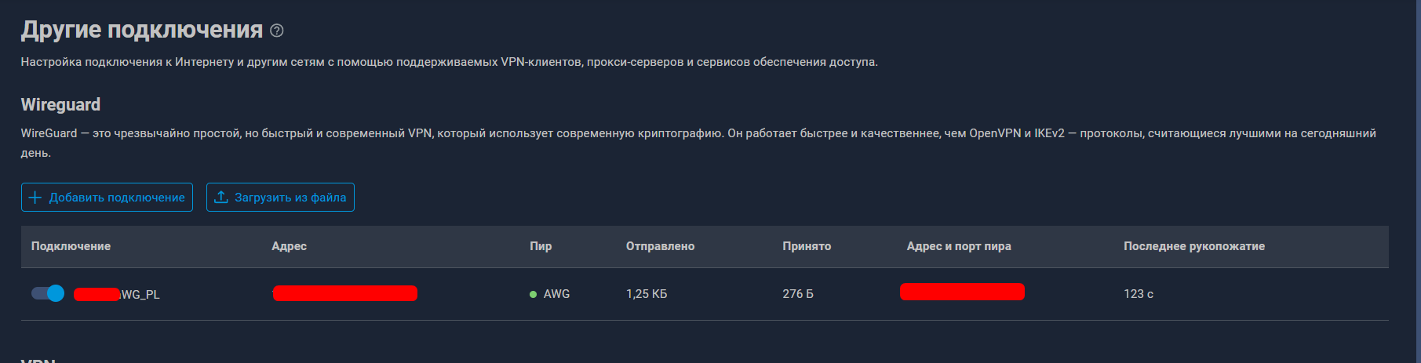Select the AWG peer name
The width and height of the screenshot is (1421, 363).
(x=556, y=294)
